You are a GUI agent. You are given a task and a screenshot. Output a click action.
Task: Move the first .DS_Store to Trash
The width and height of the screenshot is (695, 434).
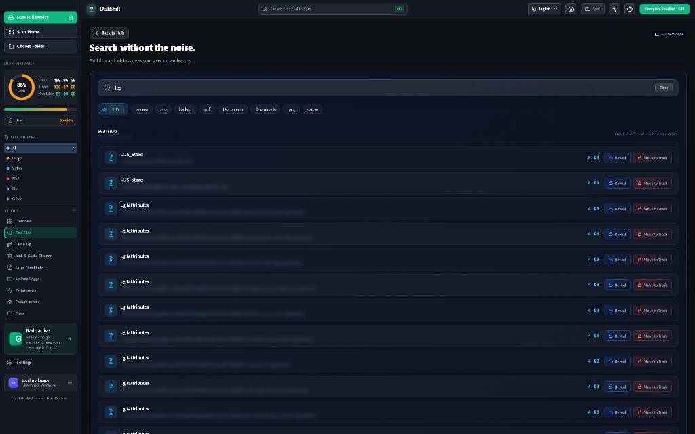(x=652, y=157)
